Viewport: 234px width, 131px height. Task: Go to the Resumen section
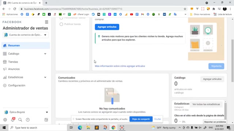pos(26,45)
